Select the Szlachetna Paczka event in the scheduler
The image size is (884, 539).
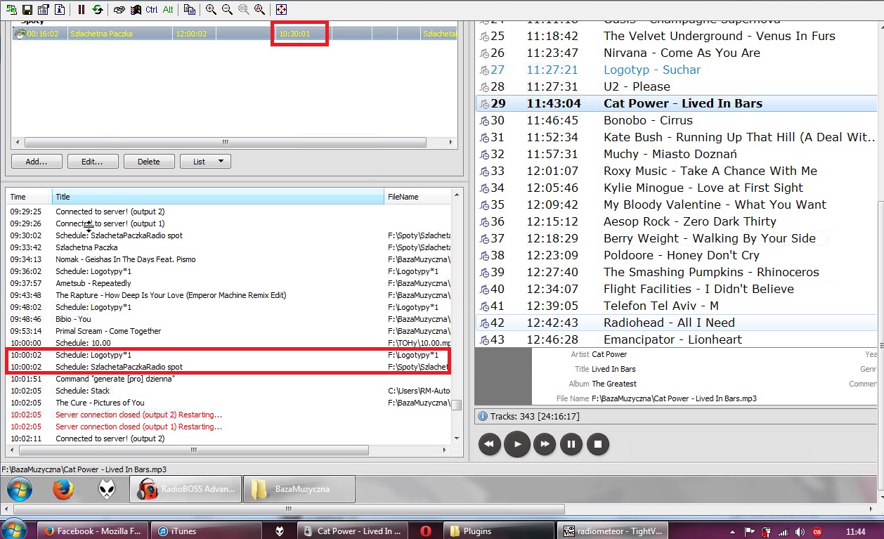coord(235,34)
